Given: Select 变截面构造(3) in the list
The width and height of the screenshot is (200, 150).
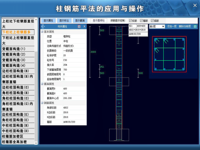Looking at the screenshot, I should tap(18, 60).
